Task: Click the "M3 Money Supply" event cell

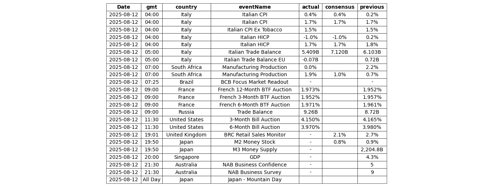Action: tap(254, 150)
